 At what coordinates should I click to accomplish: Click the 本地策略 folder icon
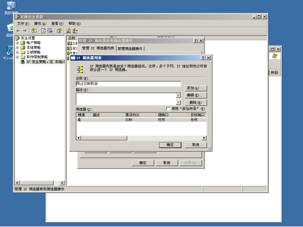(23, 48)
